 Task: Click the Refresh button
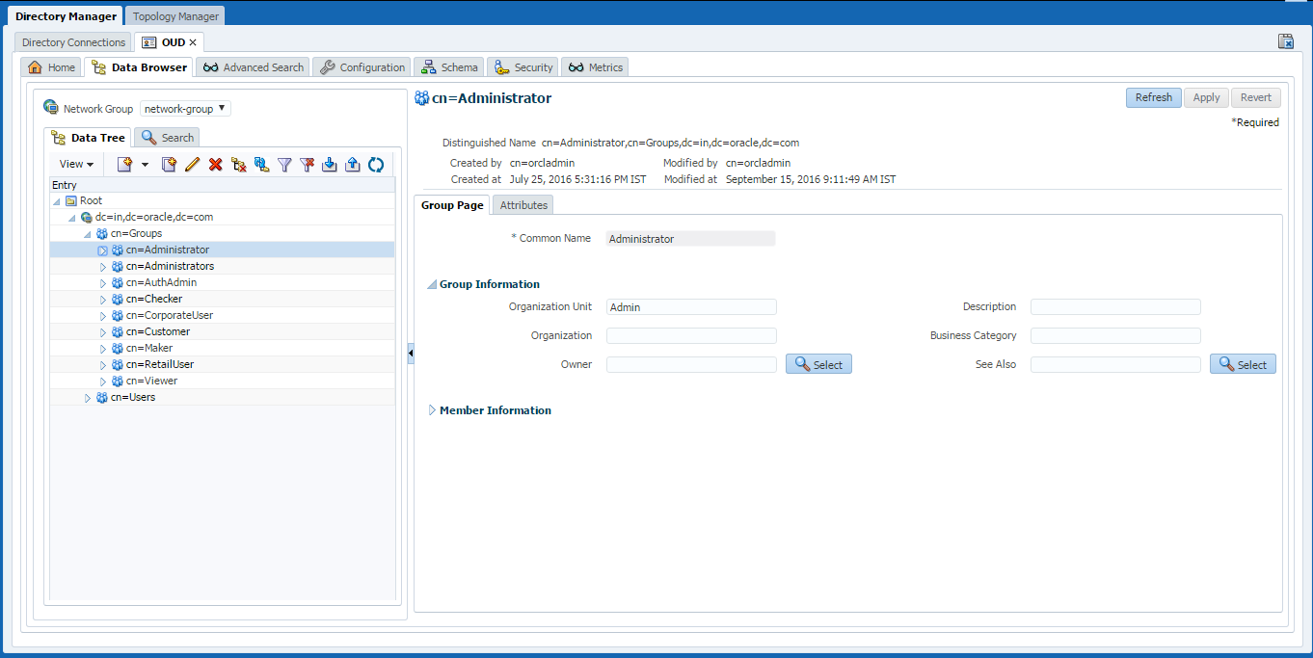pyautogui.click(x=1154, y=97)
